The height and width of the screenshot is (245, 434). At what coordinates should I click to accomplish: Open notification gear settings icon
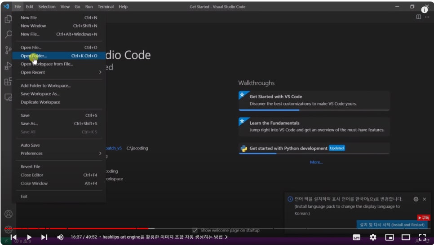(x=416, y=199)
